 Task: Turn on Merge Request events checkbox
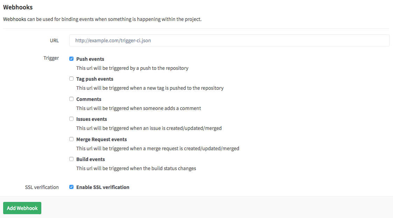tap(71, 139)
